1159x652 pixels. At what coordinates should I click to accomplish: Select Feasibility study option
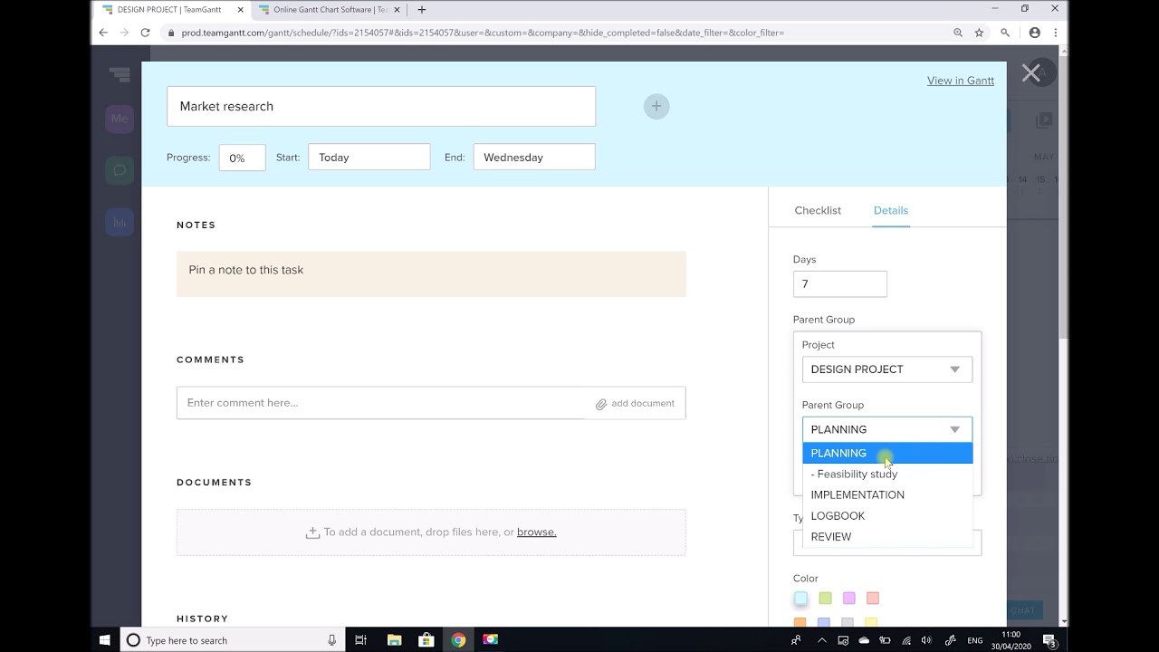tap(887, 474)
